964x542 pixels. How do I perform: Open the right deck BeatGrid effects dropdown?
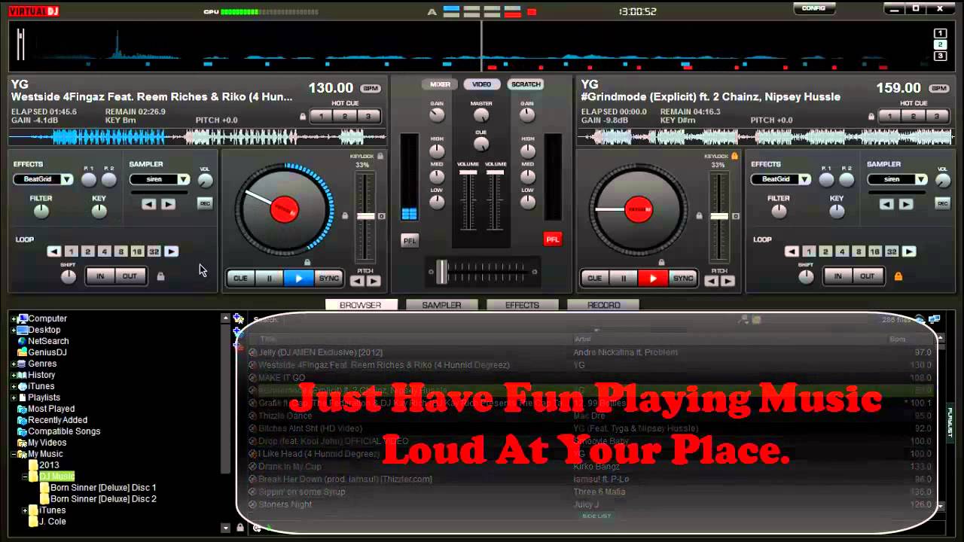pos(804,179)
